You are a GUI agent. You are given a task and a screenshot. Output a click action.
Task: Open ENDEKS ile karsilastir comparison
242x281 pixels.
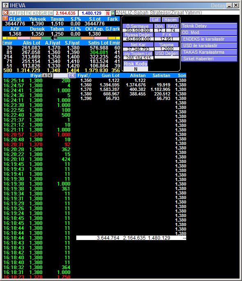click(x=209, y=39)
